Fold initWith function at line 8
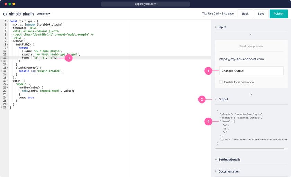Screen dimensions: 291x177 [8, 45]
